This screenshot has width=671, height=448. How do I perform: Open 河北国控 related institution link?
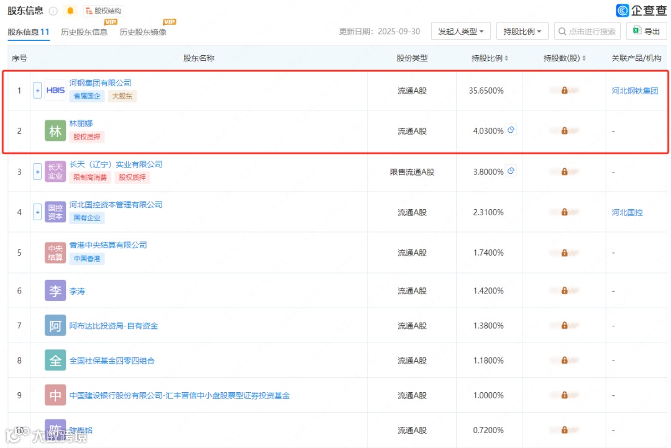pos(627,212)
